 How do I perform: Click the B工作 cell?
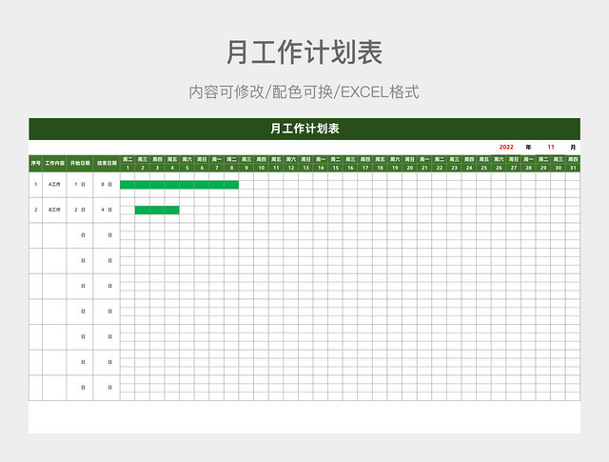54,210
